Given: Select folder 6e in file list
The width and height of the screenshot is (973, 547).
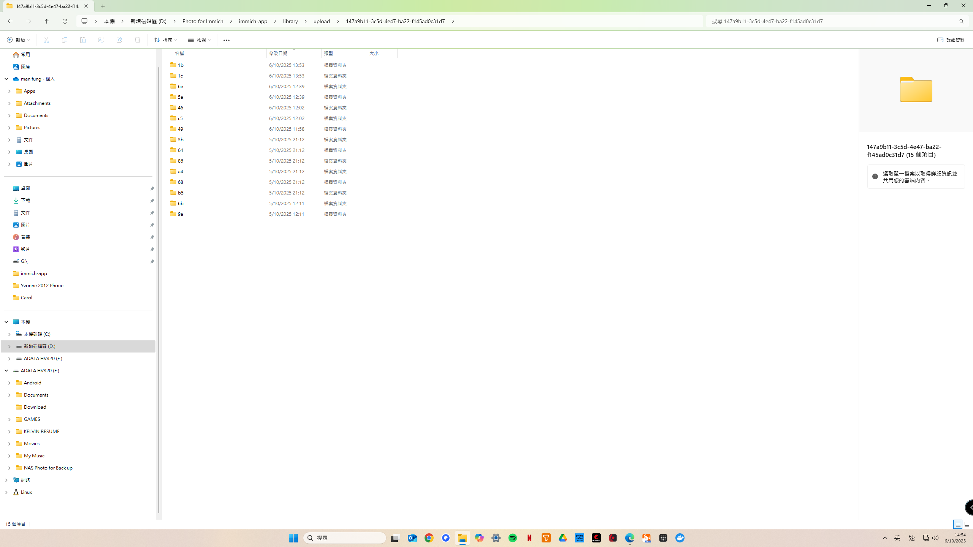Looking at the screenshot, I should [181, 87].
